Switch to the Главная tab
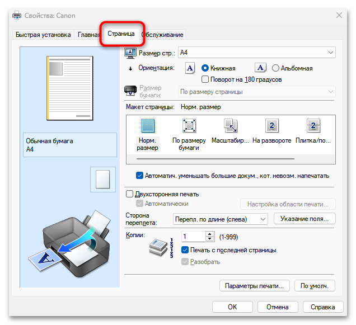This screenshot has height=325, width=356. tap(88, 35)
